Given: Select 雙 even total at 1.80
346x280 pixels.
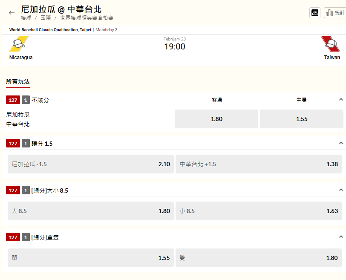Looking at the screenshot, I should [x=259, y=258].
